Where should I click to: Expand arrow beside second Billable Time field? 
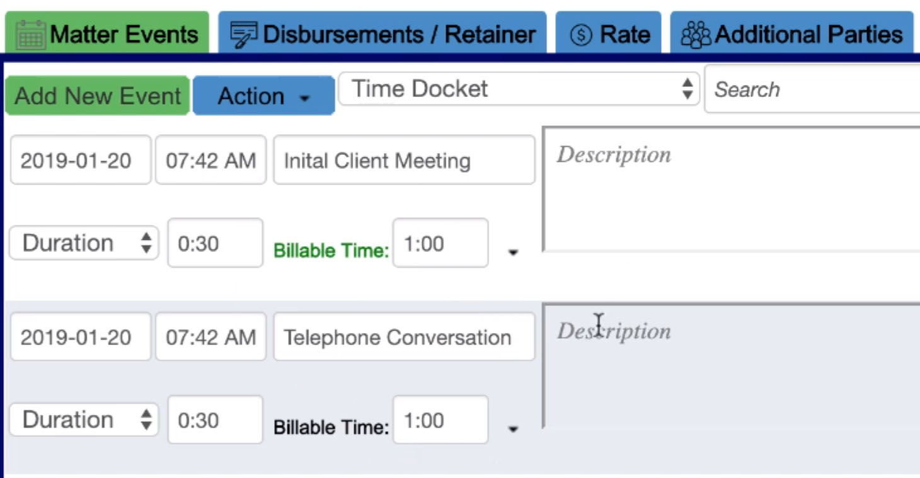point(513,430)
